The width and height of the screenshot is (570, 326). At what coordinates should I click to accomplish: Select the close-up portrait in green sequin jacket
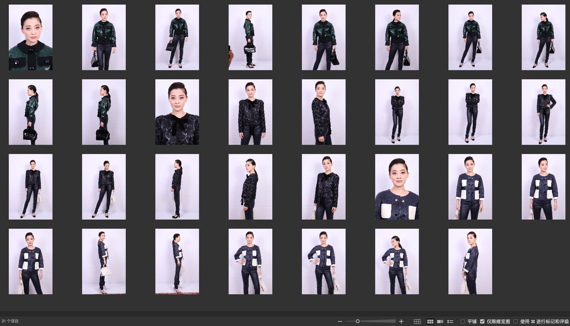(31, 37)
